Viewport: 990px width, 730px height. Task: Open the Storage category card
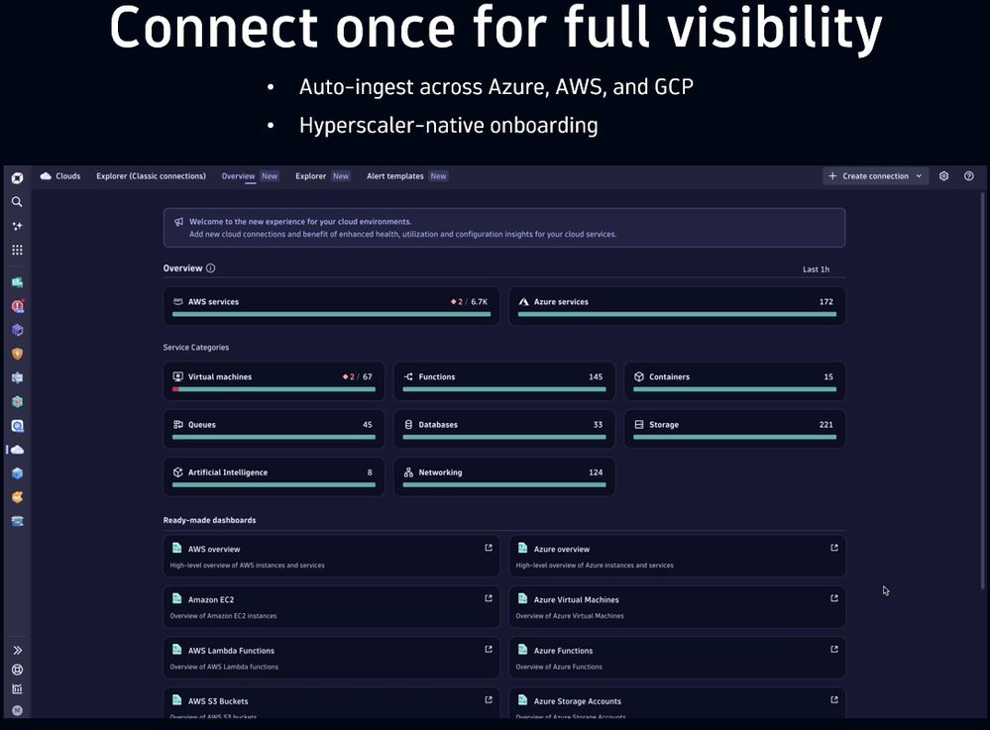coord(735,429)
